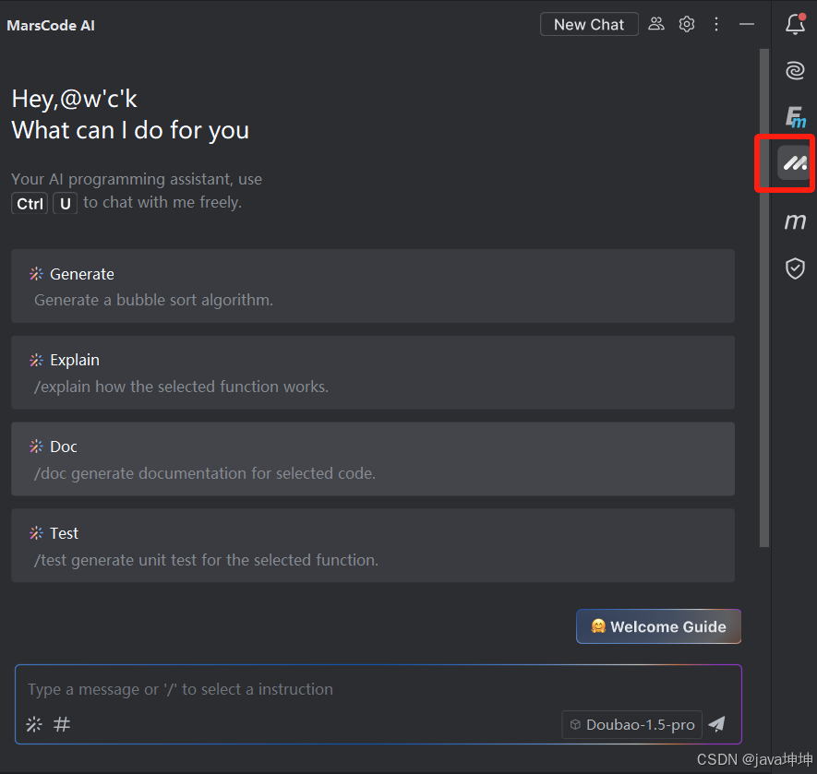Click the Ctrl key hint badge
The image size is (817, 774).
(x=30, y=203)
